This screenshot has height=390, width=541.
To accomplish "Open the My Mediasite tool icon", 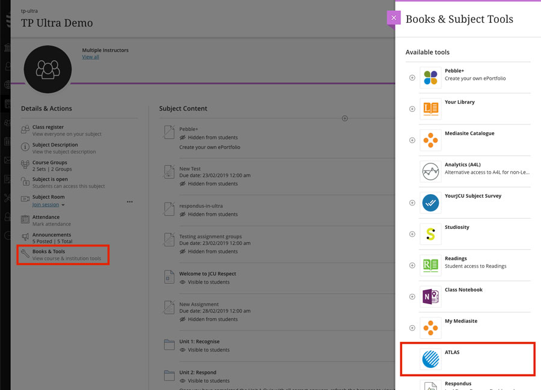I will [430, 328].
